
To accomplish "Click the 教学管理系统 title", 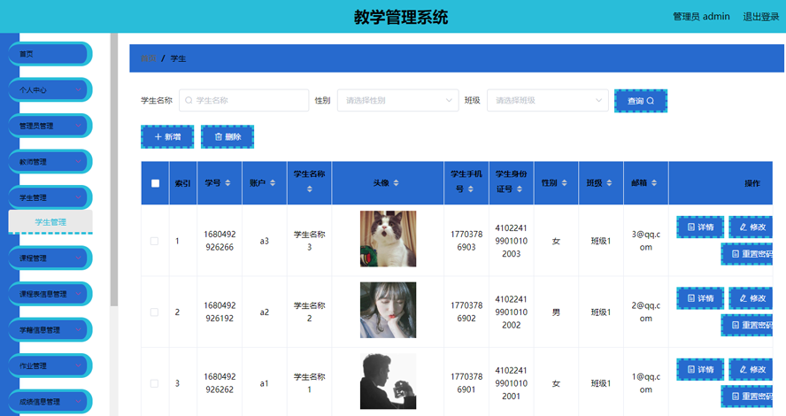I will coord(401,17).
